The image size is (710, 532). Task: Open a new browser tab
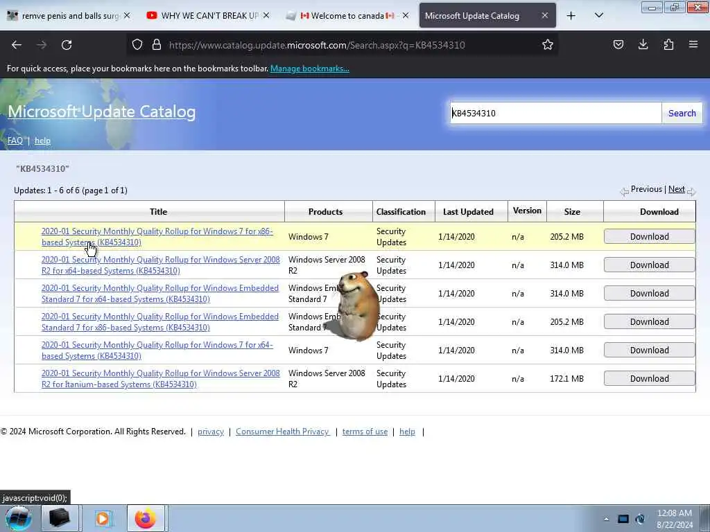click(571, 16)
